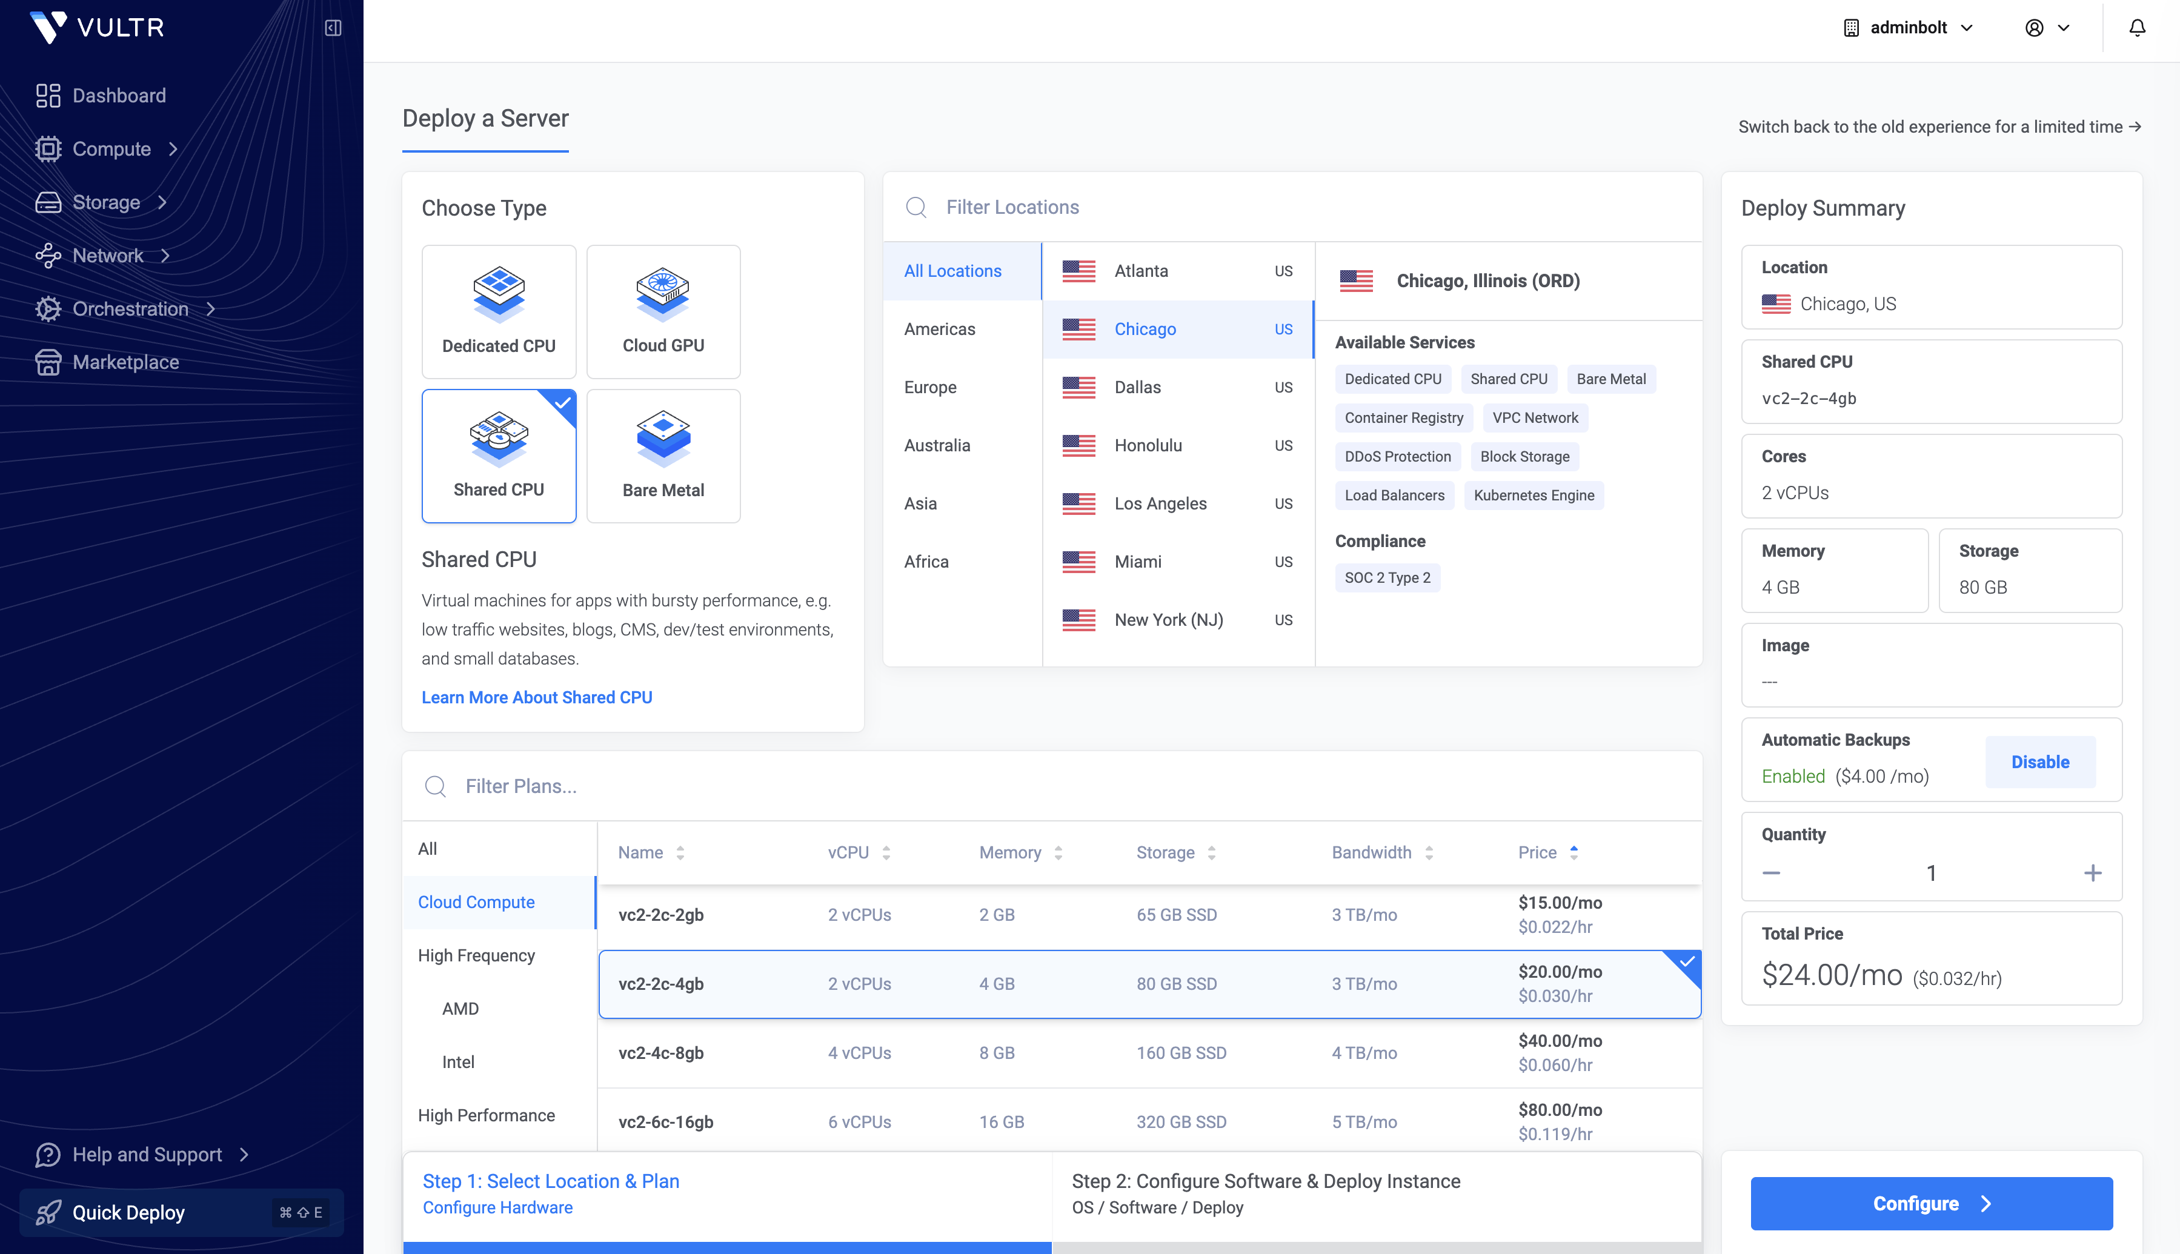Expand Help and Support menu
The height and width of the screenshot is (1254, 2180).
(142, 1154)
